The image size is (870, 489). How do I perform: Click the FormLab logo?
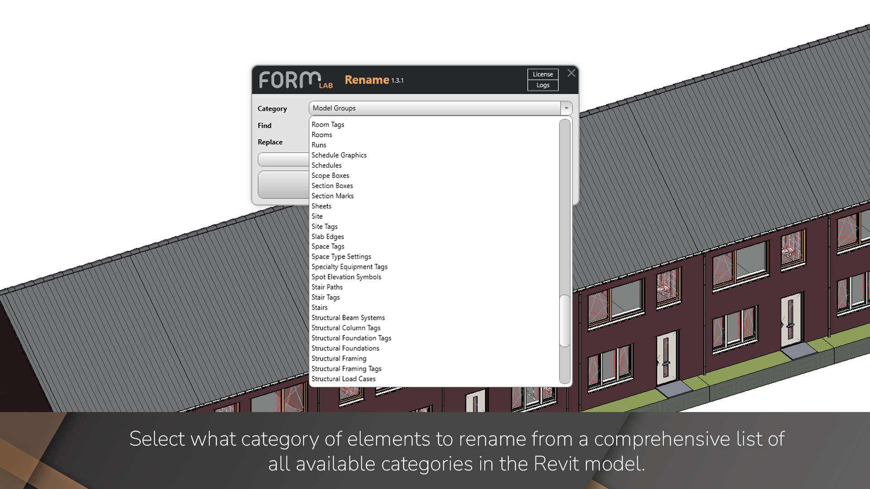click(x=295, y=80)
